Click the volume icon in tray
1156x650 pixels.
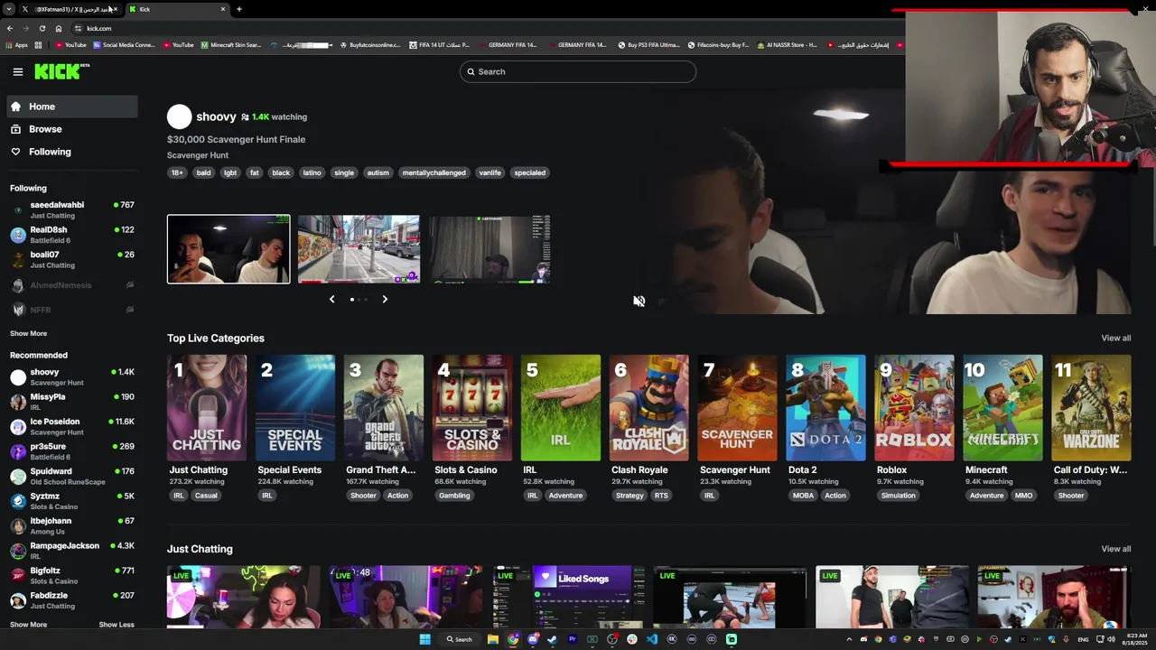click(1111, 639)
